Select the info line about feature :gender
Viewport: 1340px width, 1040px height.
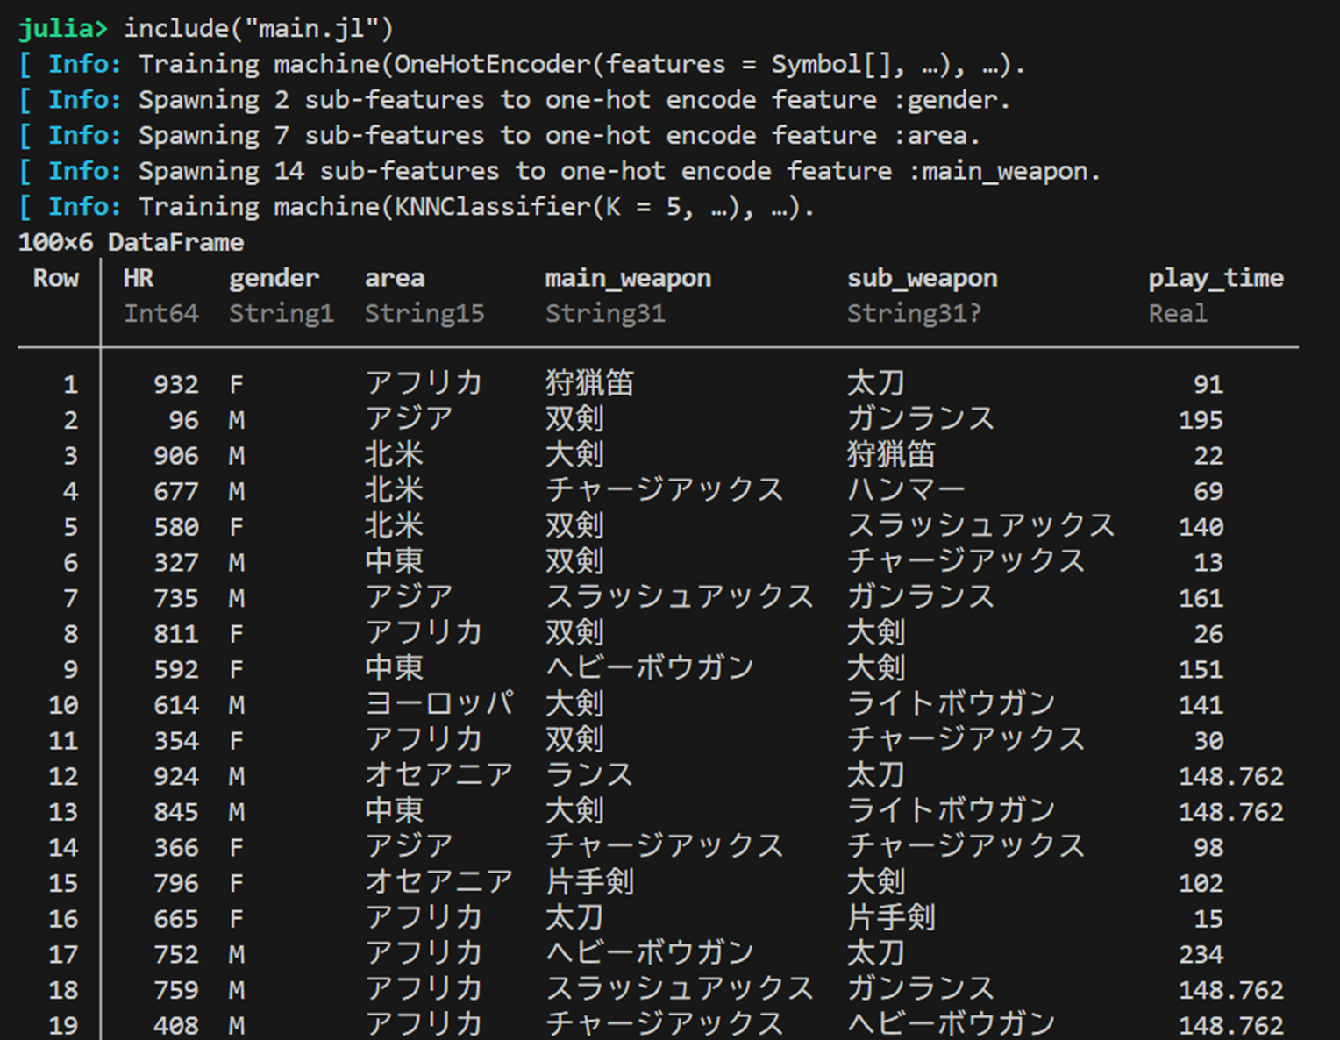click(x=515, y=101)
